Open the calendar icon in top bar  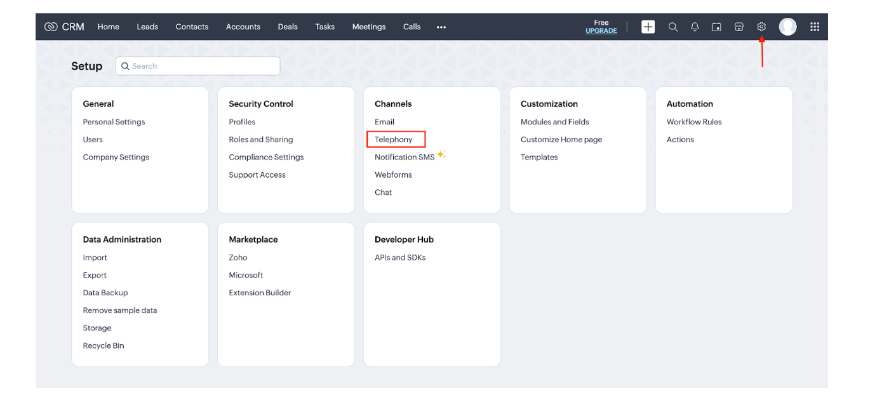tap(716, 27)
